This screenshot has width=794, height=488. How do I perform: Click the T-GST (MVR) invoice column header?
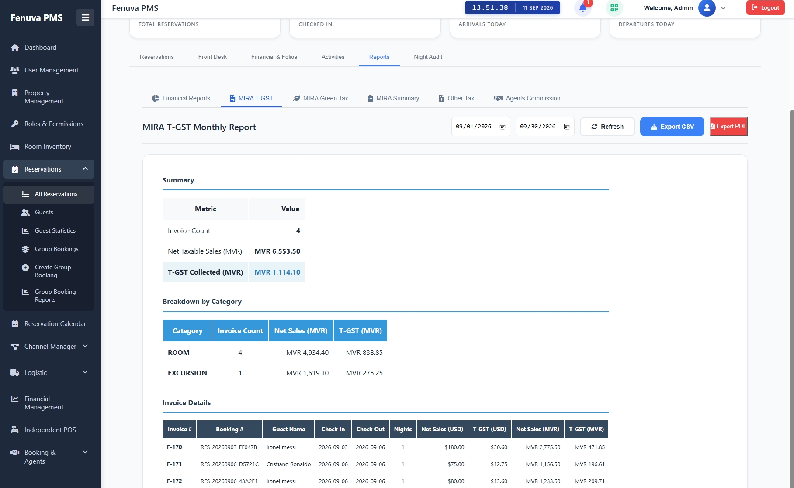[x=586, y=430]
